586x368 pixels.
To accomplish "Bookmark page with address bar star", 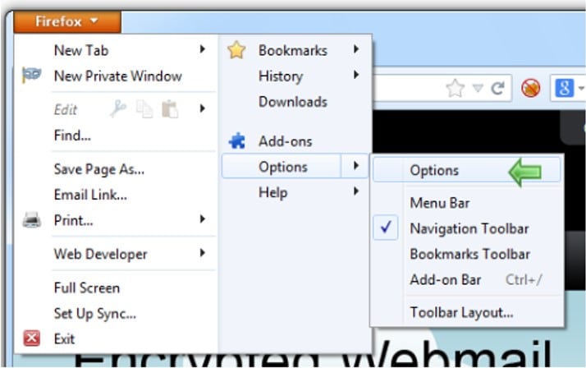I will pos(456,88).
